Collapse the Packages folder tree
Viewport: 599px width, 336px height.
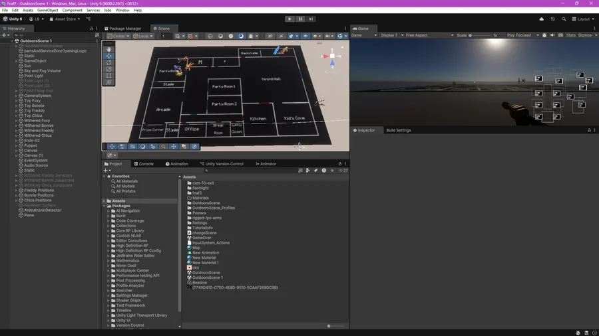(x=104, y=206)
